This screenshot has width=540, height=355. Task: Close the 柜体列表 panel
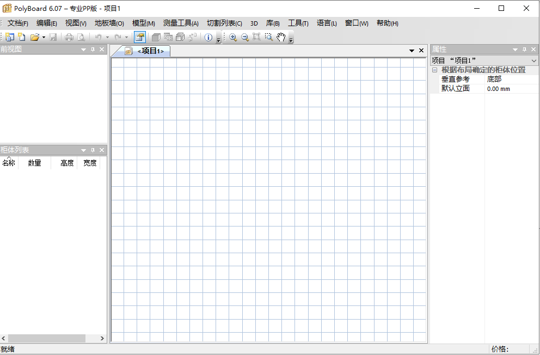102,150
